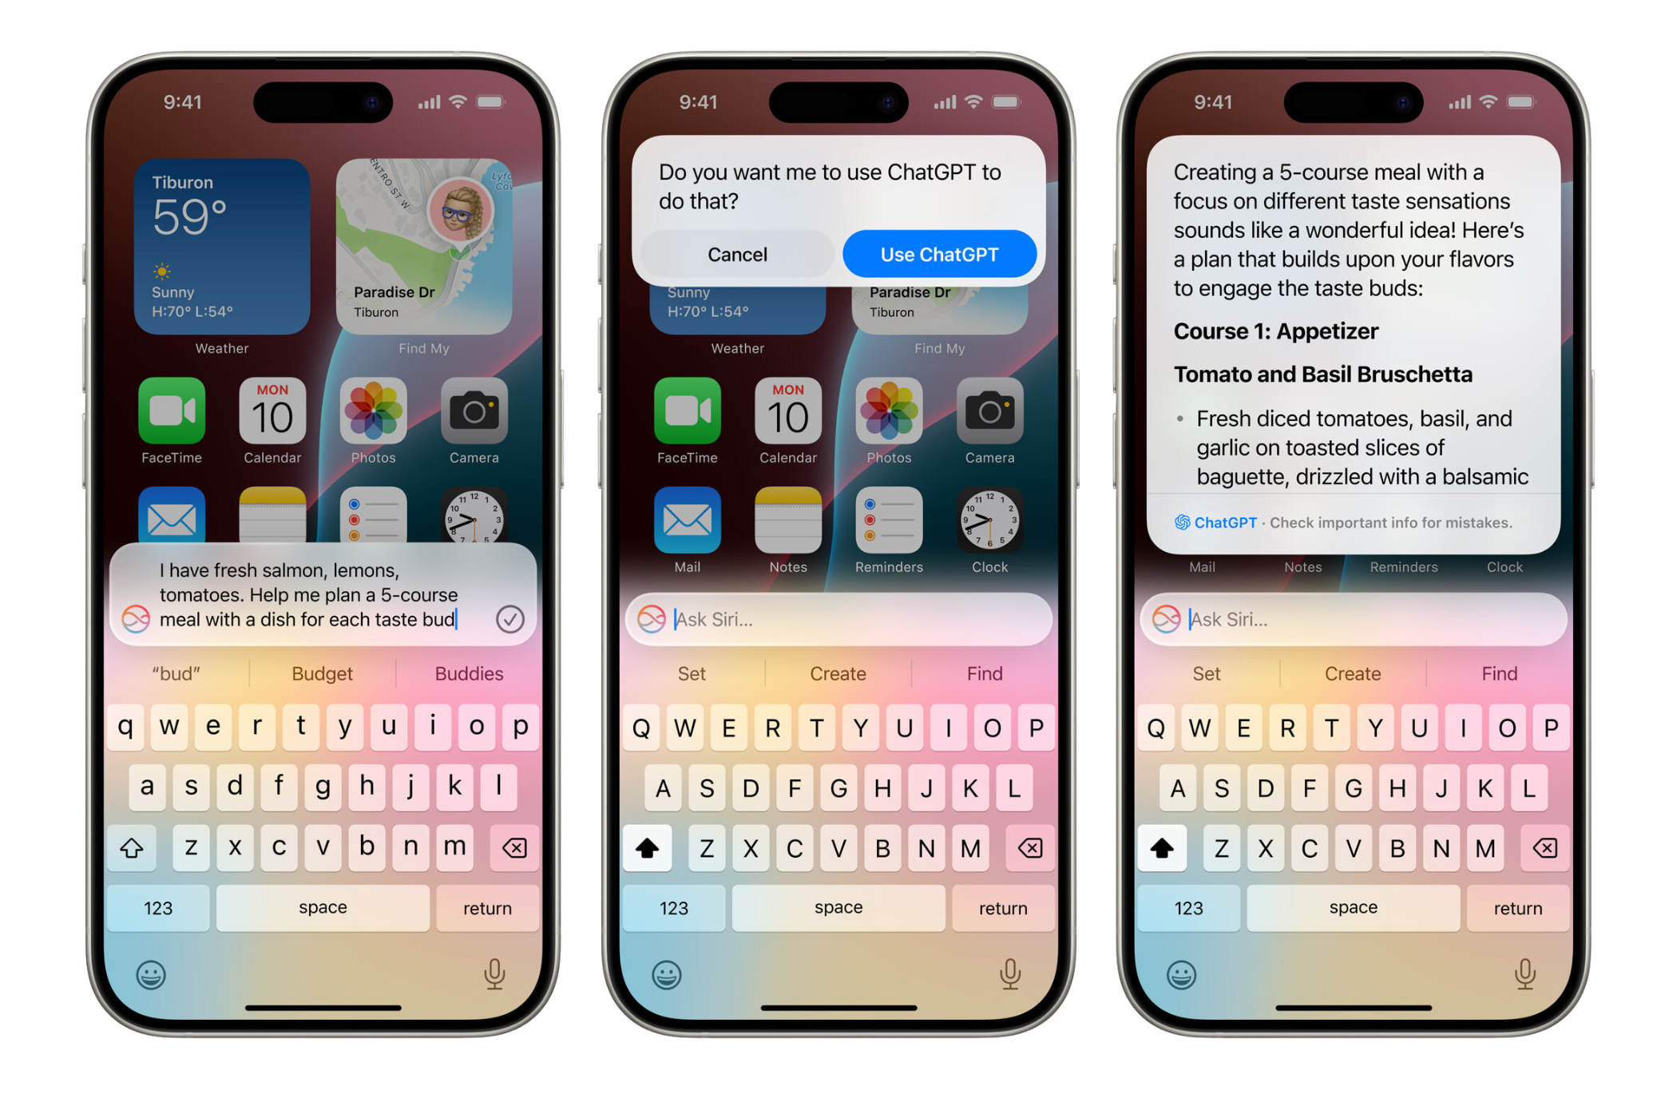The height and width of the screenshot is (1118, 1677).
Task: Tap Use ChatGPT button
Action: coord(942,253)
